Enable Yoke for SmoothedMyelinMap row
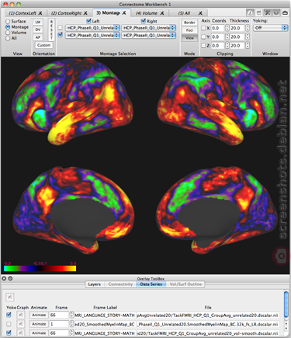The height and width of the screenshot is (338, 291). click(x=9, y=324)
